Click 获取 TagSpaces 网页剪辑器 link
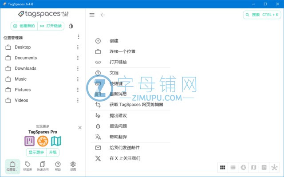Viewport: 284px width, 177px height. pos(130,105)
